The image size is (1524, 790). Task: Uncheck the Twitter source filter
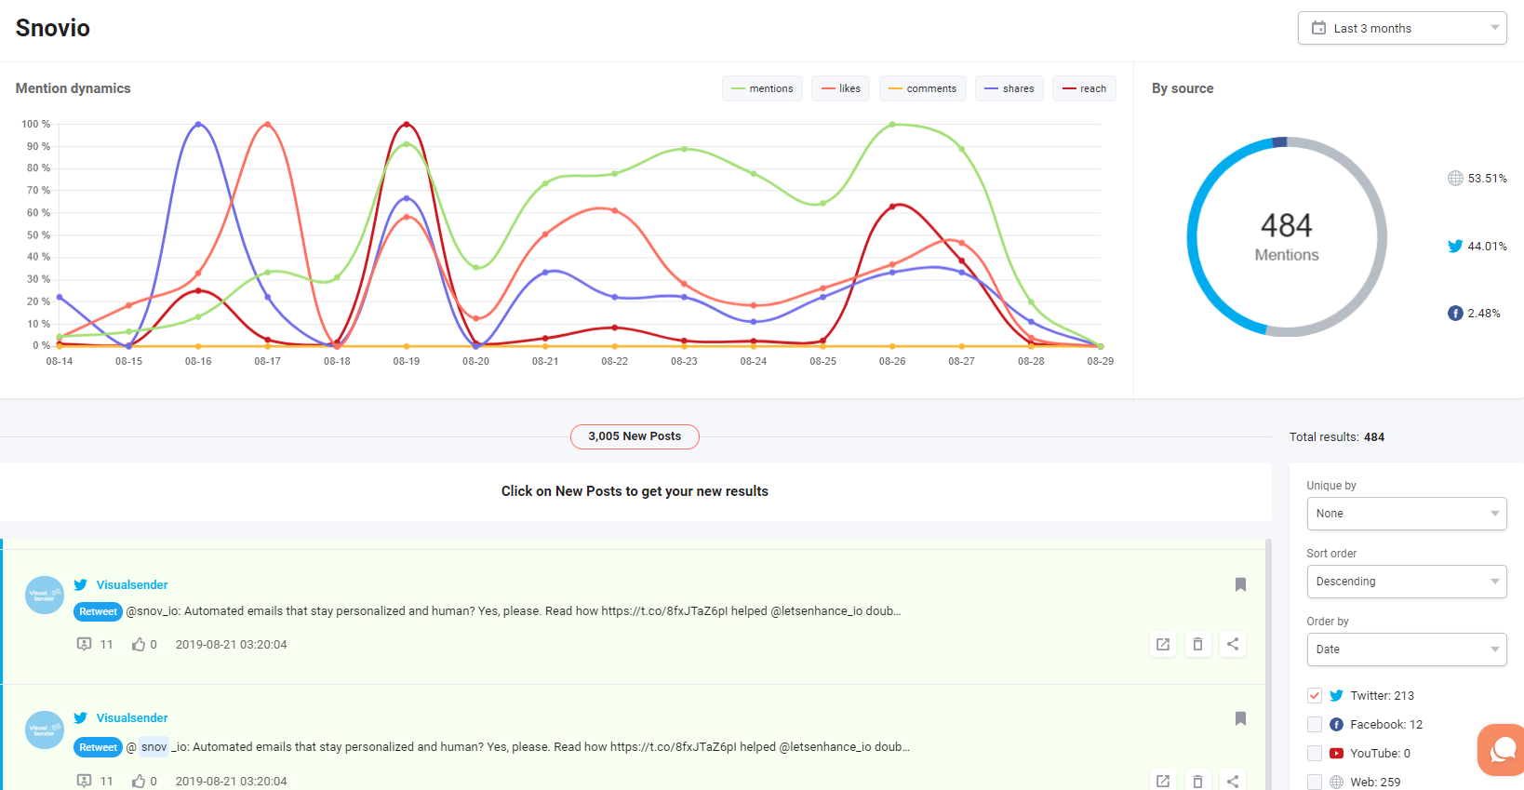[x=1315, y=695]
